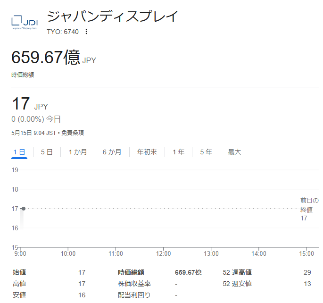The height and width of the screenshot is (303, 323).
Task: Show the 1年 chart range
Action: (178, 152)
